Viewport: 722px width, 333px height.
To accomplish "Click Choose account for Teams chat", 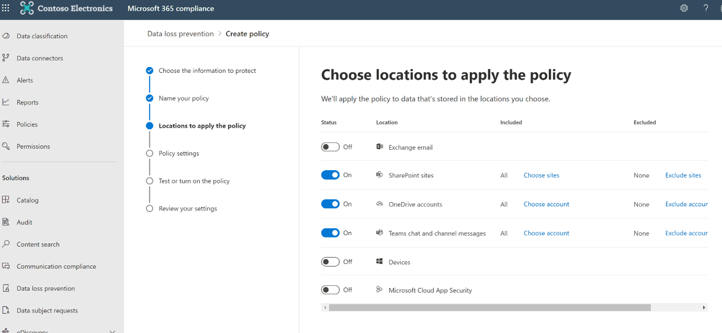I will [x=546, y=233].
